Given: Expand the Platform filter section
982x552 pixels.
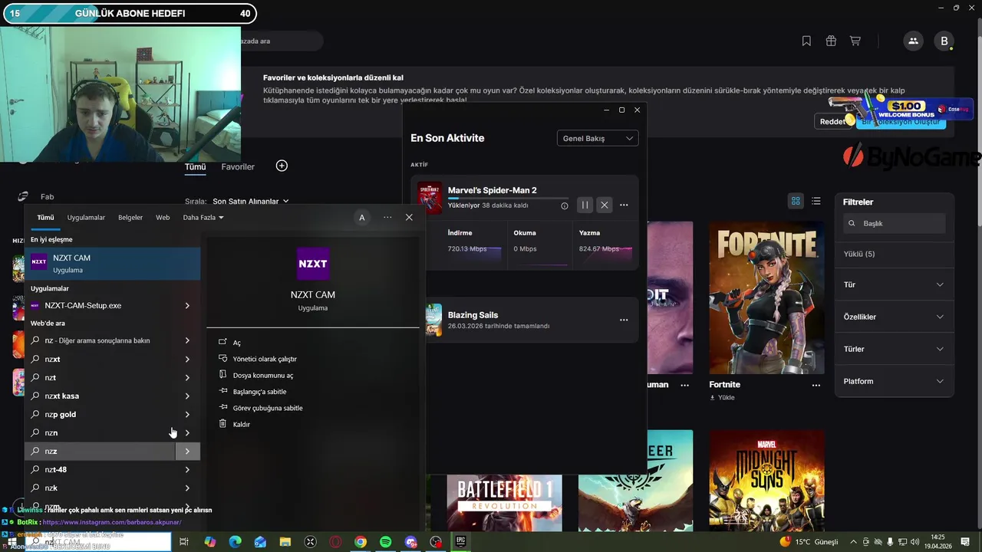Looking at the screenshot, I should pyautogui.click(x=895, y=381).
